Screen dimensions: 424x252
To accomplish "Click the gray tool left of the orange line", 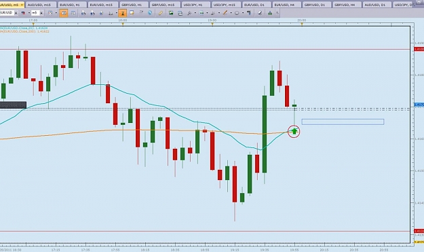I will (213, 13).
